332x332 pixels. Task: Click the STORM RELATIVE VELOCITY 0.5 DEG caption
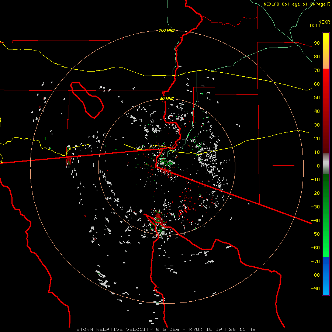128,329
